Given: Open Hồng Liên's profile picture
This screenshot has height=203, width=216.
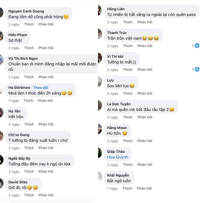Looking at the screenshot, I should 100,11.
